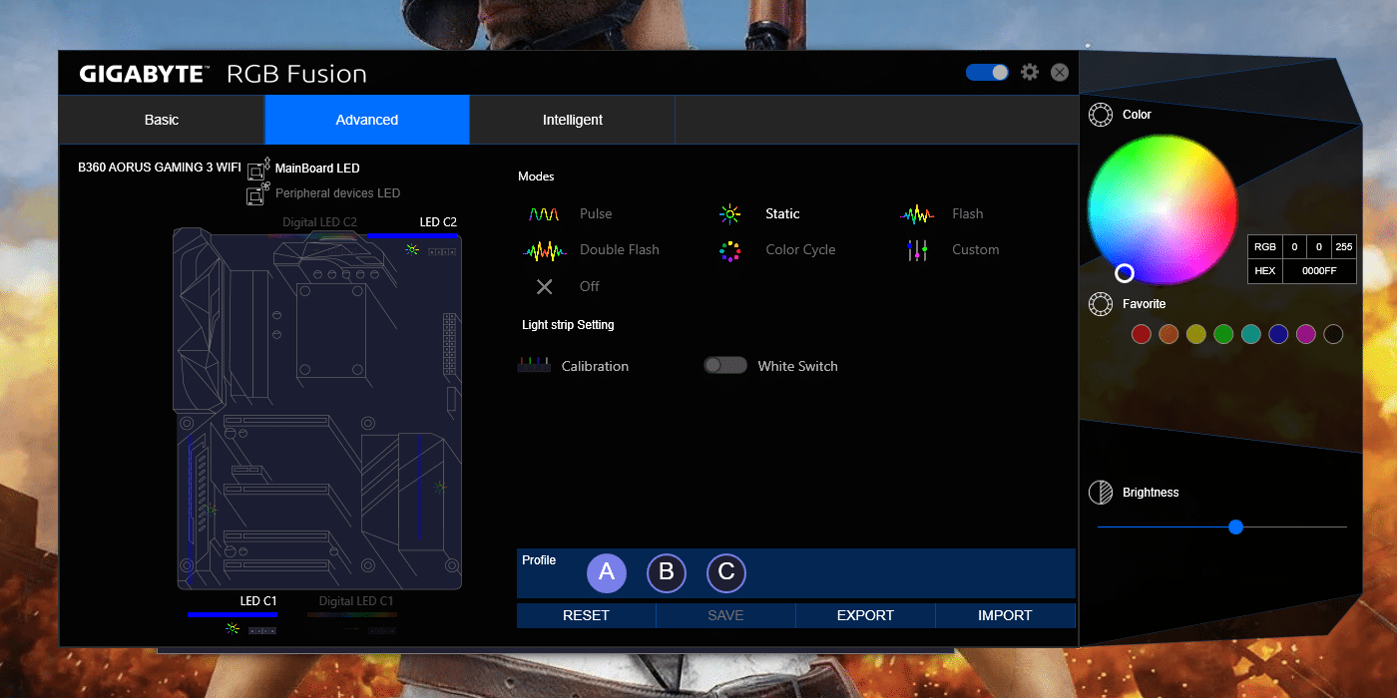Select the Digital LED C1 zone label
Screen dimensions: 1397x698
pyautogui.click(x=356, y=601)
